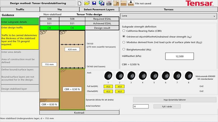Screen dimensions: 218x122
Task: Click axle 4 wheel icon
Action: coord(143,76)
